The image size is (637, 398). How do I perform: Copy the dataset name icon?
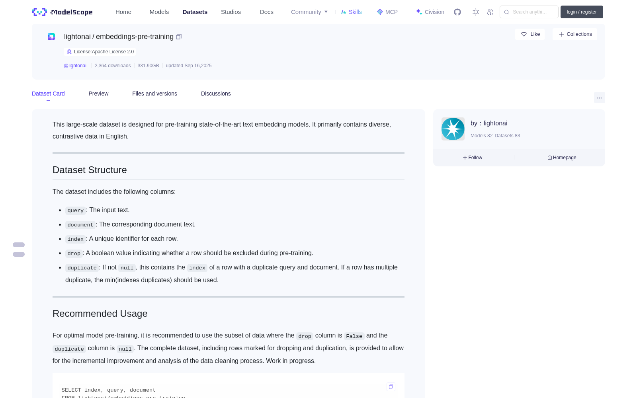(179, 37)
